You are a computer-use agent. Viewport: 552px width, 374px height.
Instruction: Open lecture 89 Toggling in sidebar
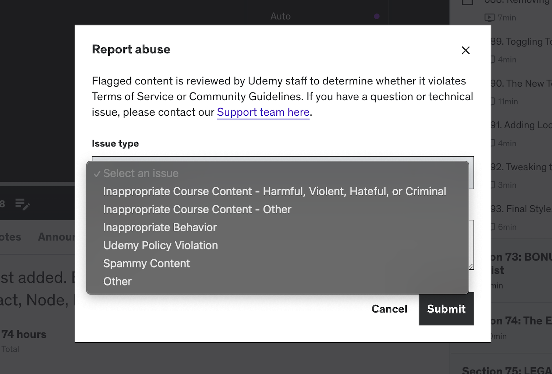521,42
